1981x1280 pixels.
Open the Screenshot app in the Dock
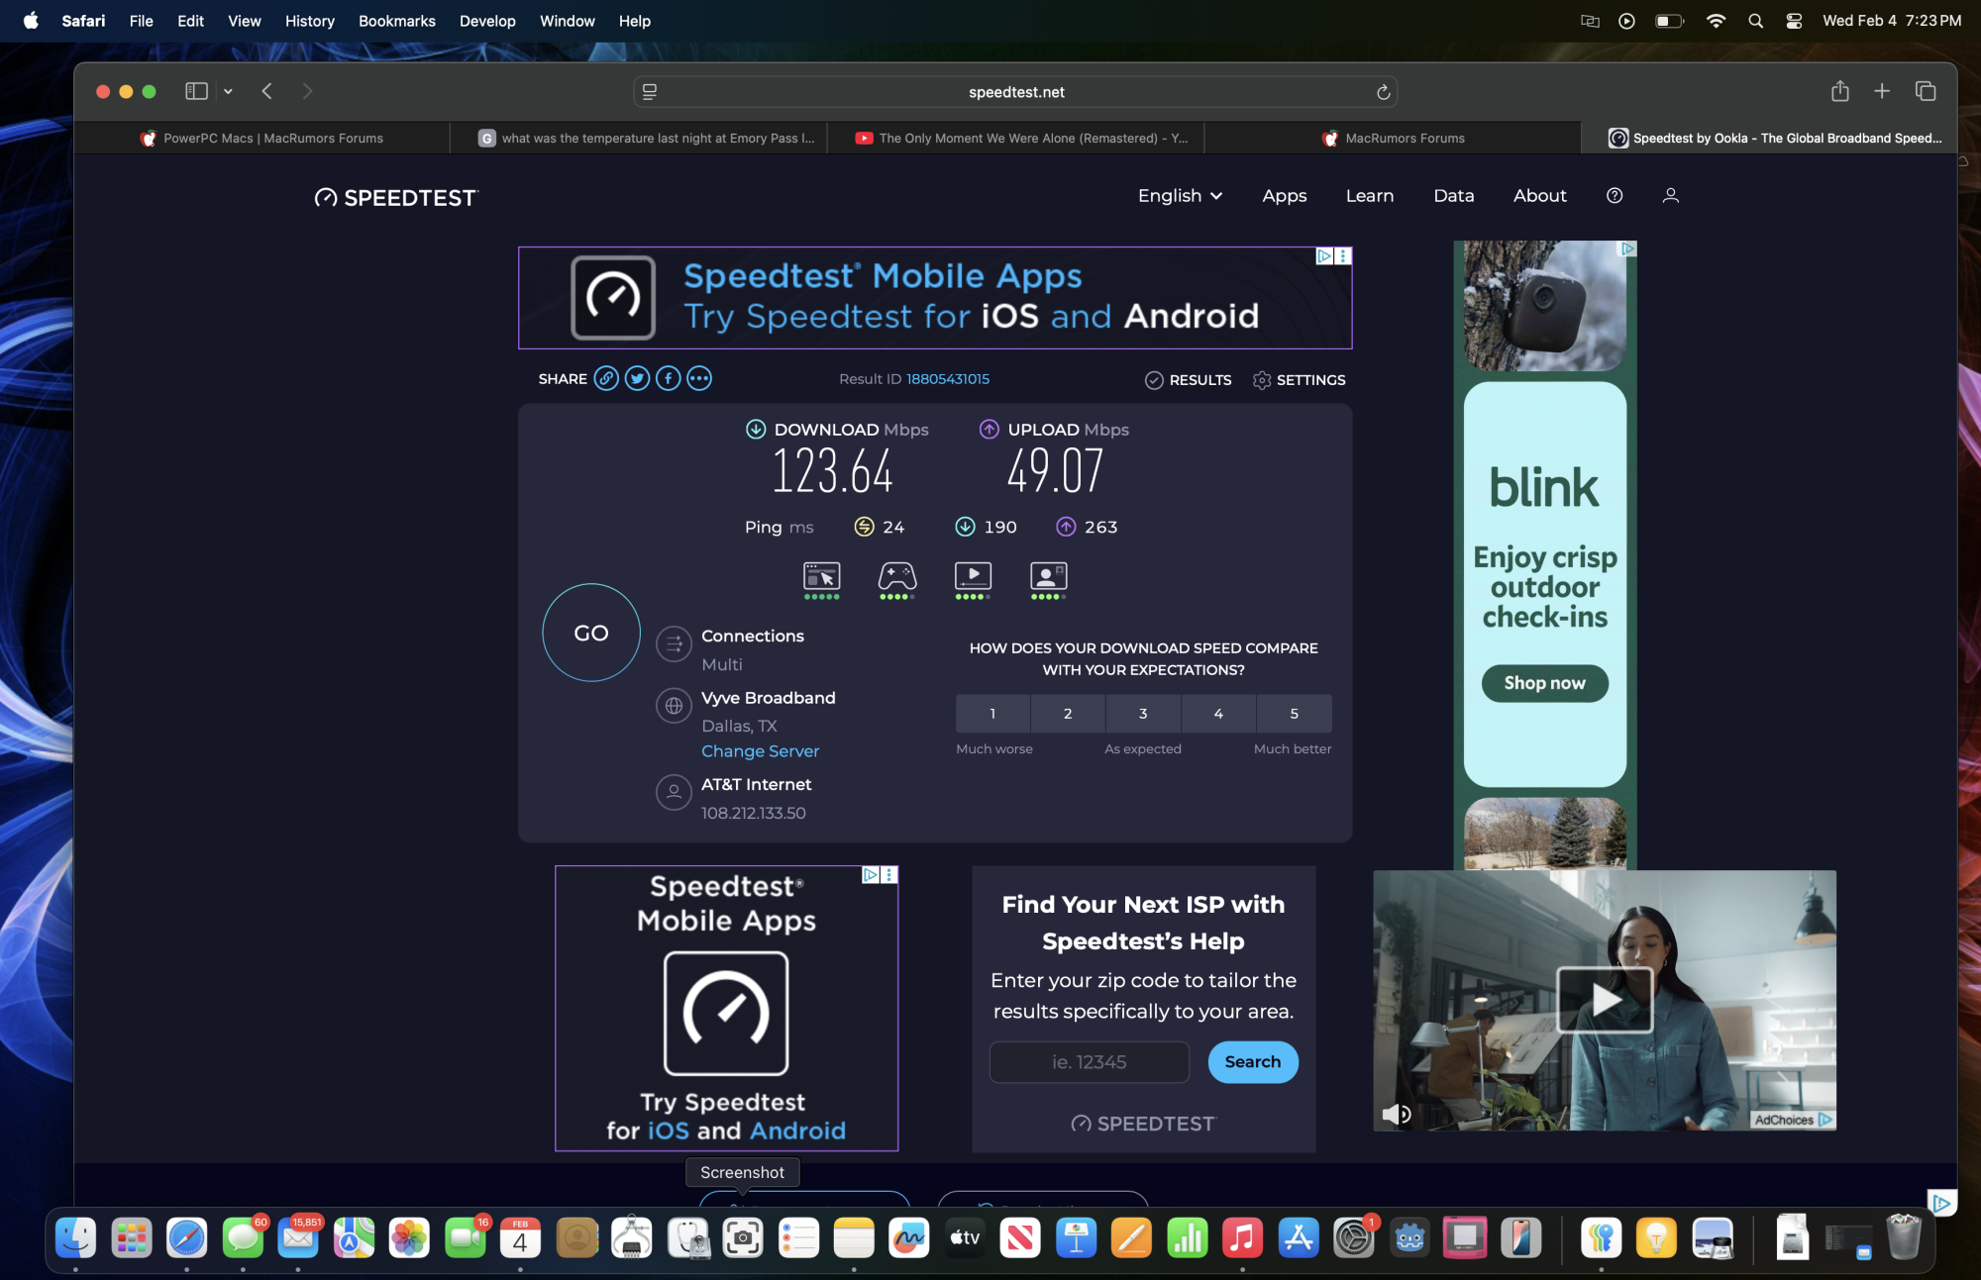pyautogui.click(x=743, y=1237)
